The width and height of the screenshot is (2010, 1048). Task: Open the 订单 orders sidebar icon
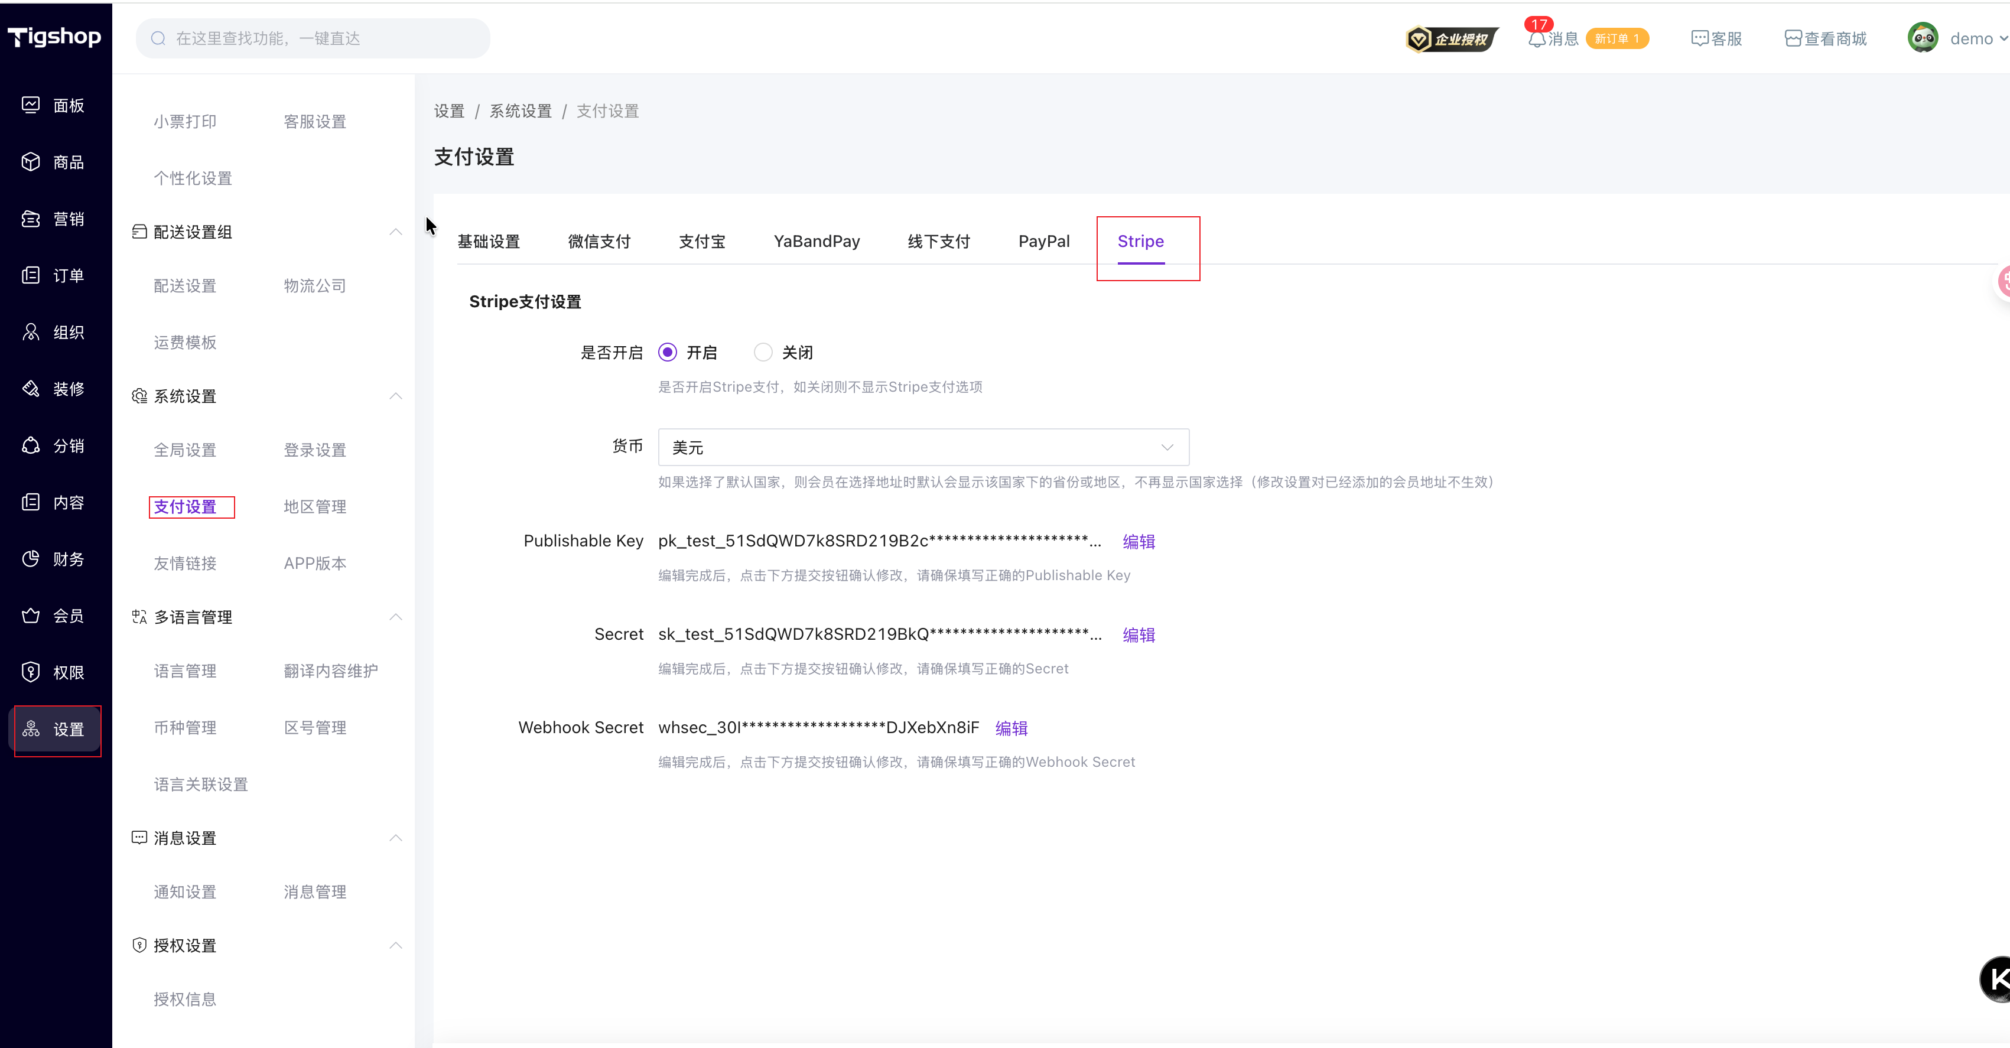tap(31, 275)
